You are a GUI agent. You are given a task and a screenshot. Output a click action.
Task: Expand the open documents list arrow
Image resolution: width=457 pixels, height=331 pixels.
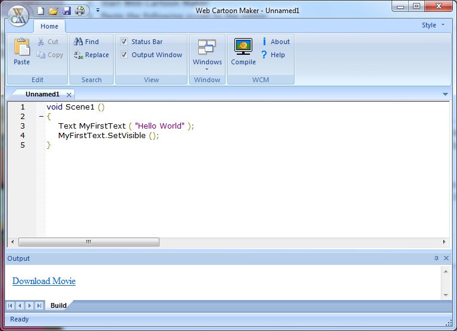pos(445,94)
